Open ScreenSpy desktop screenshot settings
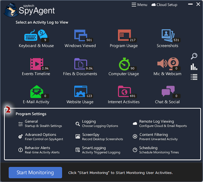 [99, 137]
